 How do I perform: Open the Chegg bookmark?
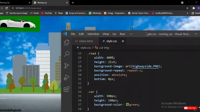115,13
